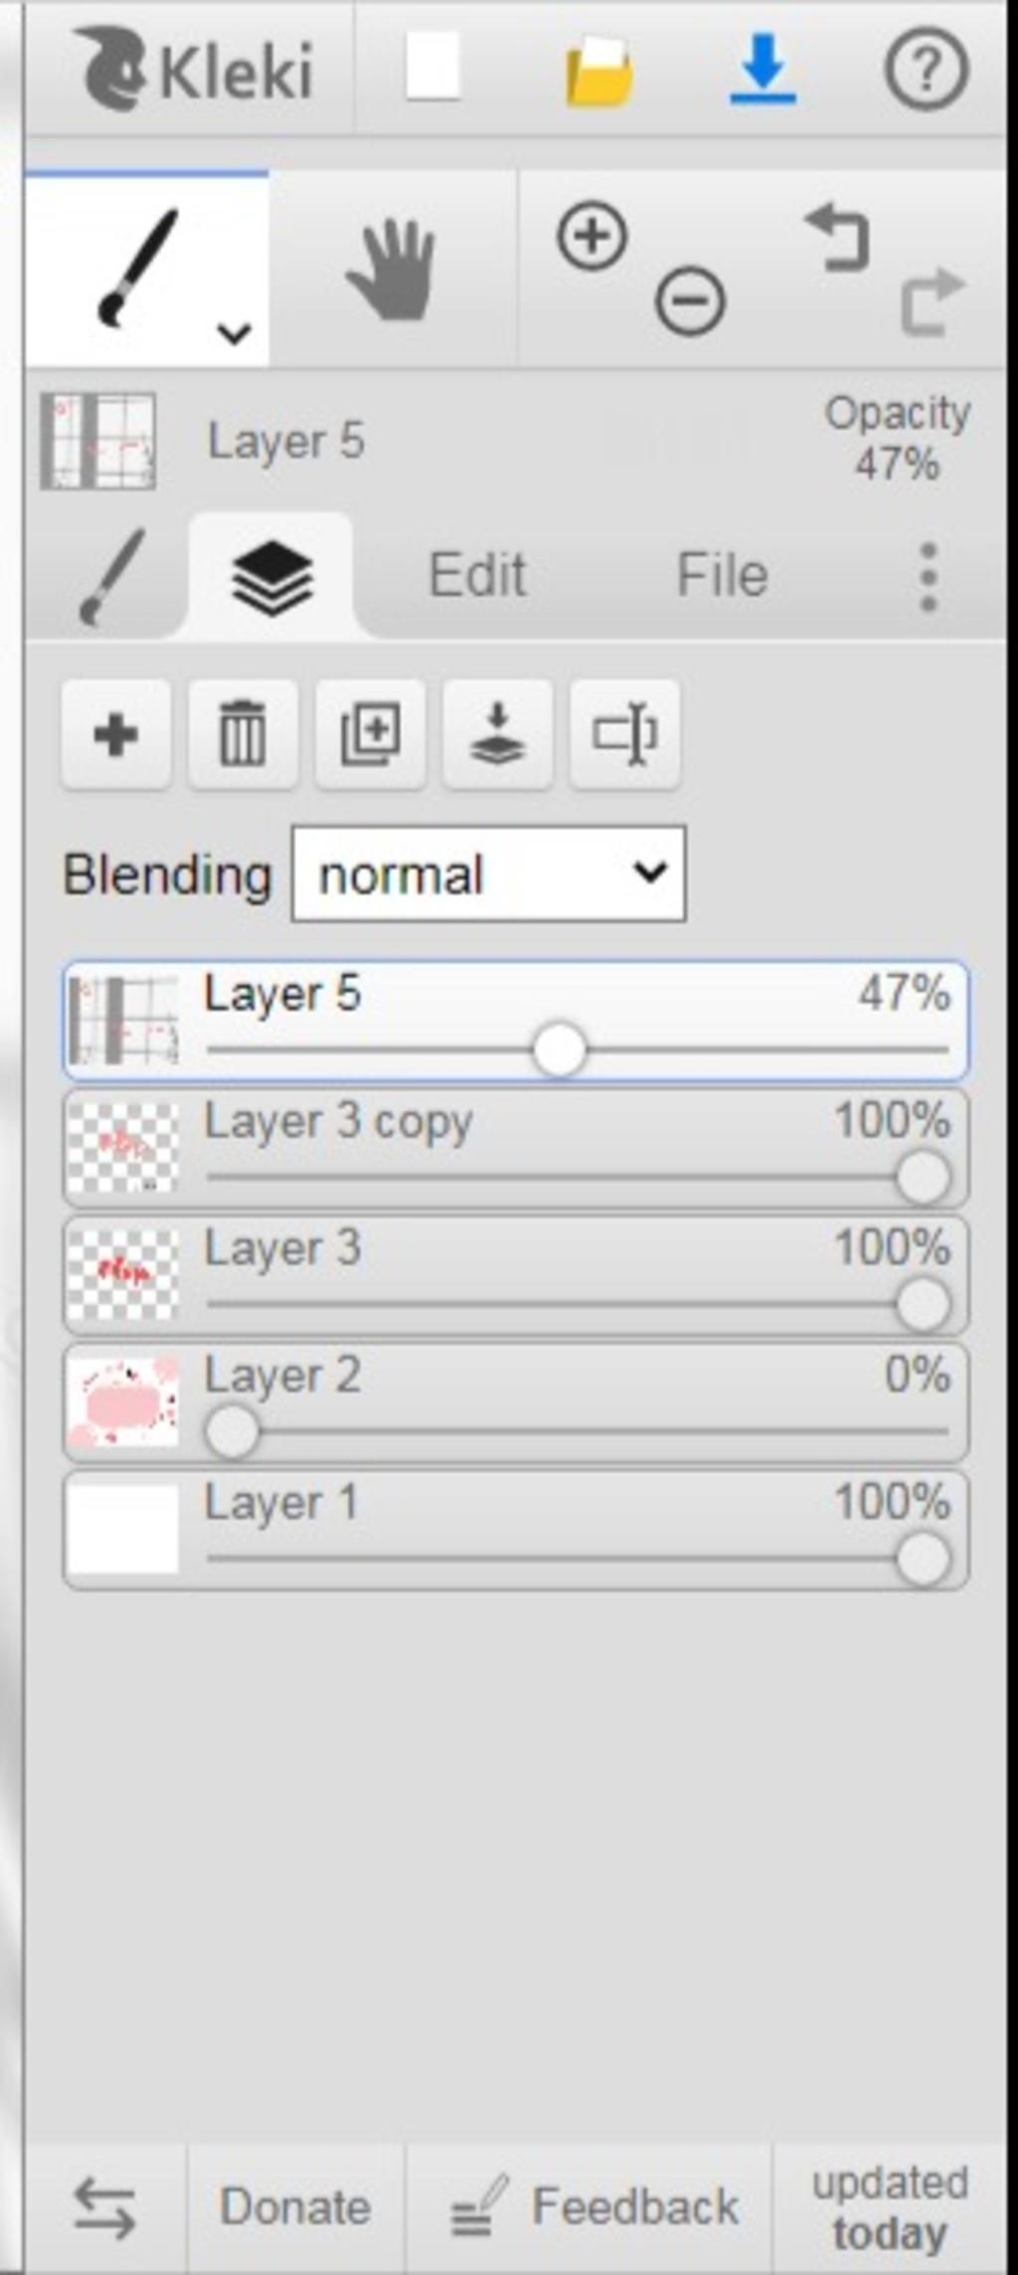The image size is (1018, 2275).
Task: Select the Brush tool
Action: click(146, 268)
